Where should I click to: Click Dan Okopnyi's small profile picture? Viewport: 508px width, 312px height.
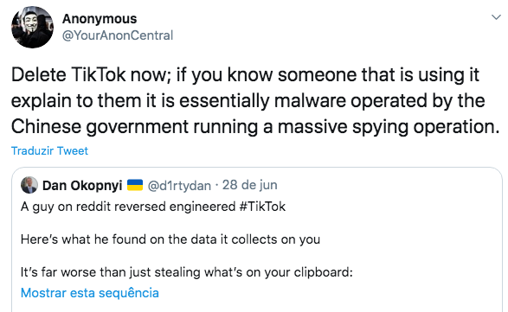coord(29,185)
